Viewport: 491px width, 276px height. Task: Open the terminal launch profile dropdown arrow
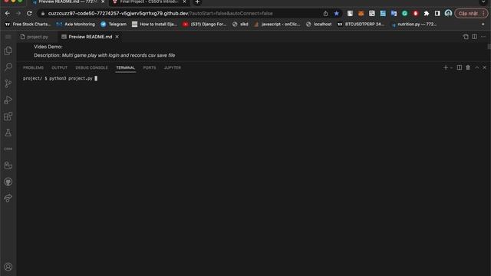point(451,67)
